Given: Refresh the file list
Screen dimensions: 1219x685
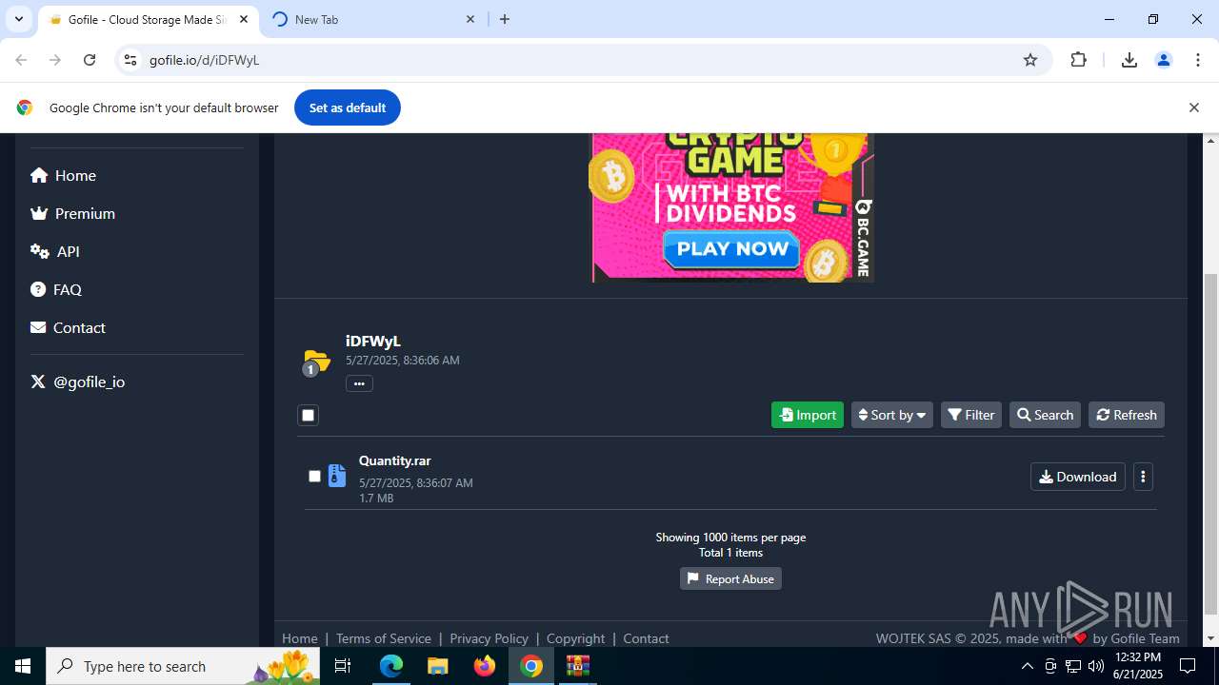Looking at the screenshot, I should click(1127, 415).
